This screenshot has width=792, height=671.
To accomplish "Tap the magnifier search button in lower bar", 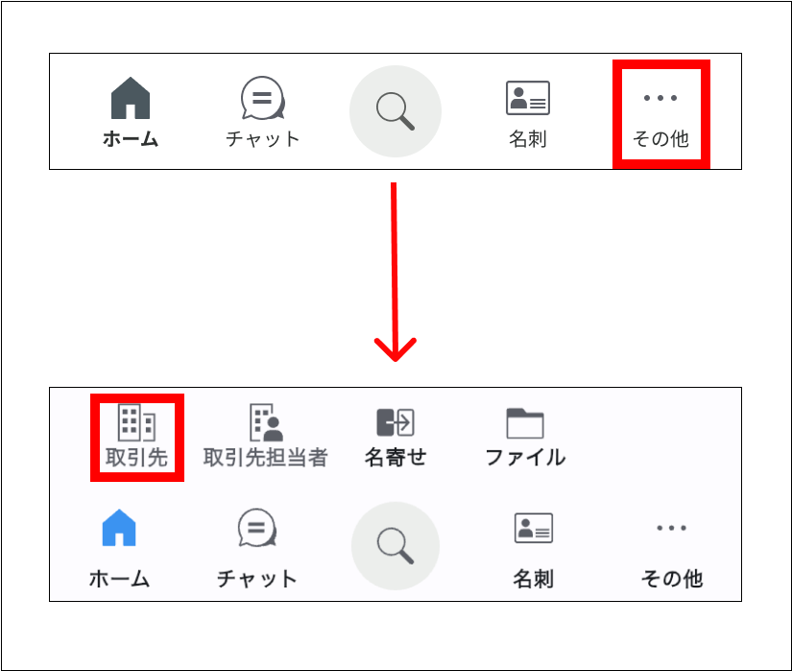I will (x=396, y=546).
